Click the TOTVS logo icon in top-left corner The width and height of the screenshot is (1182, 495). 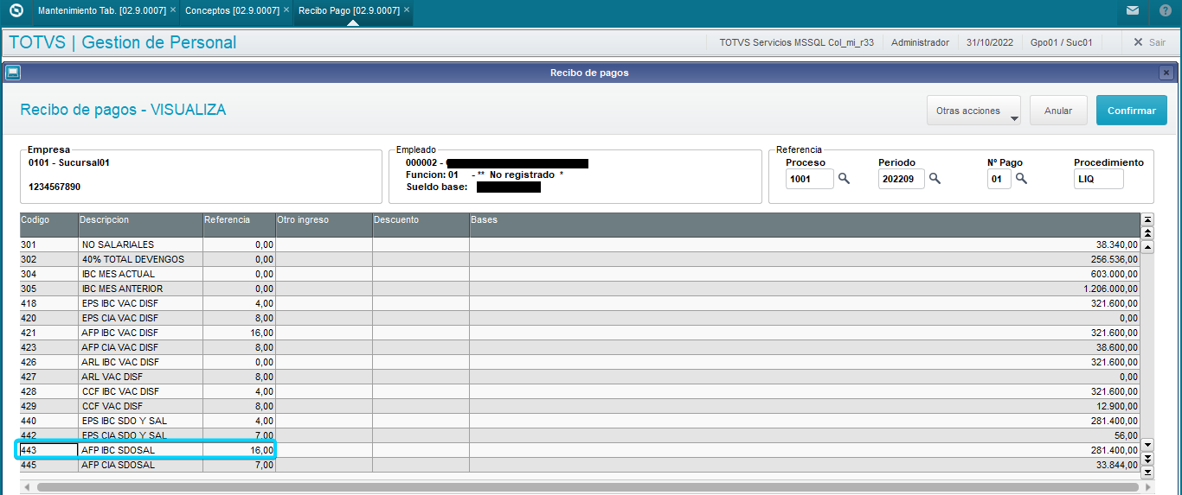[x=16, y=11]
